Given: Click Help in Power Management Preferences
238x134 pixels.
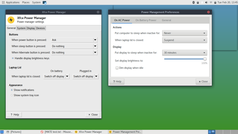Looking at the screenshot, I should (x=117, y=82).
